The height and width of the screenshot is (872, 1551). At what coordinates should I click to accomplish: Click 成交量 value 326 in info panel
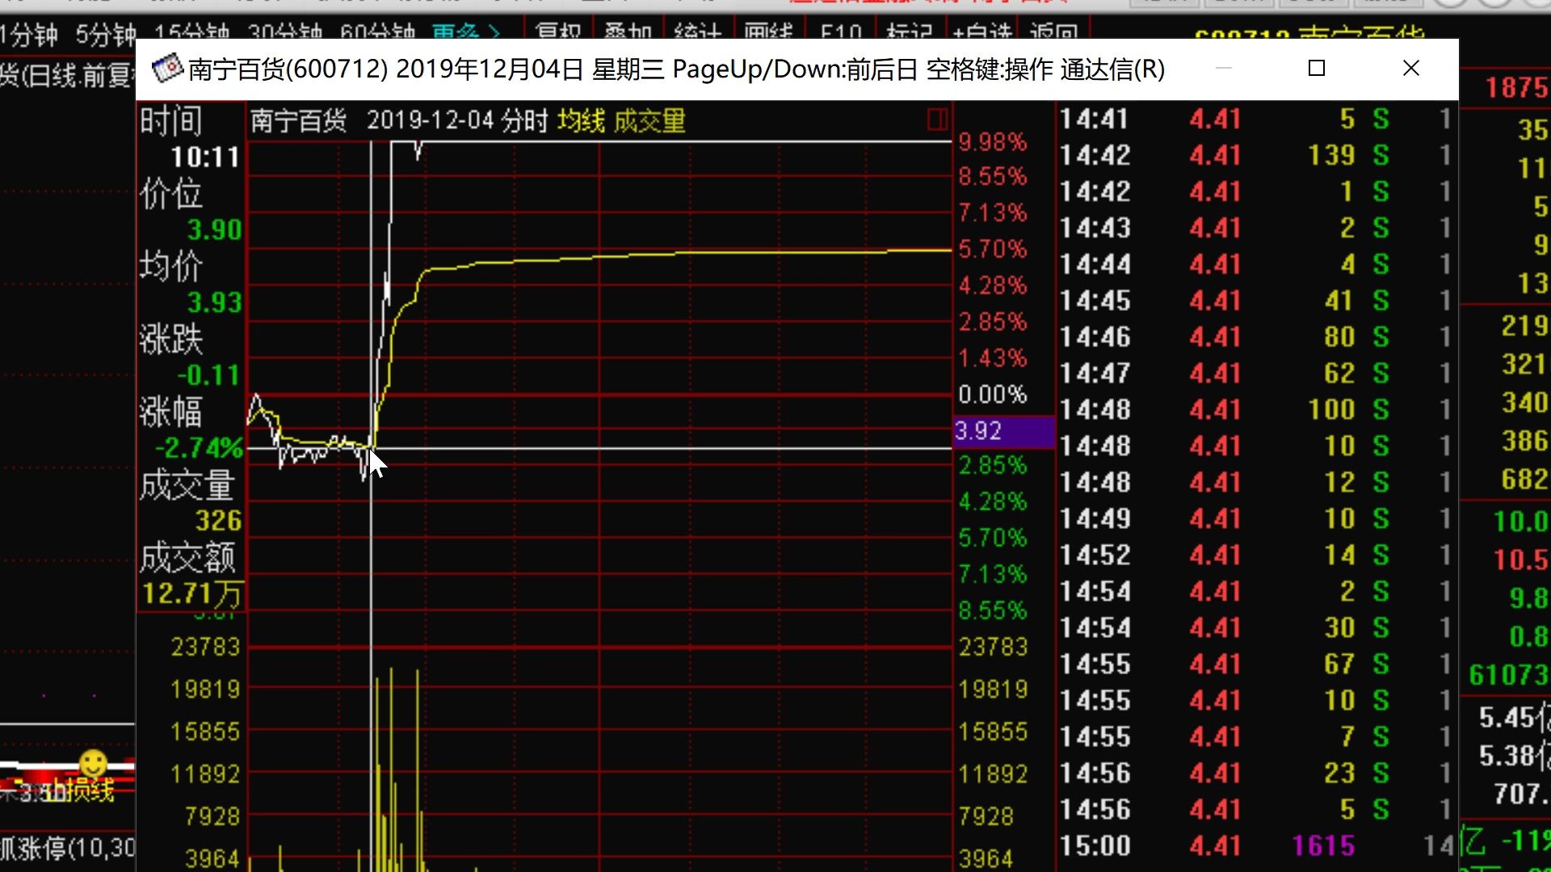[x=218, y=521]
